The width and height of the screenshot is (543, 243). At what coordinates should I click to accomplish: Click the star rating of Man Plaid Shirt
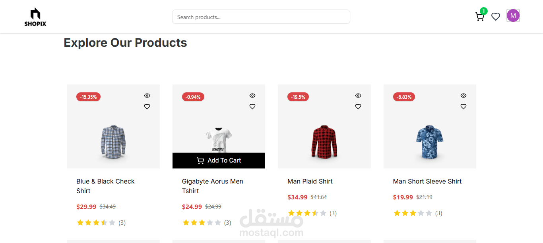tap(307, 213)
